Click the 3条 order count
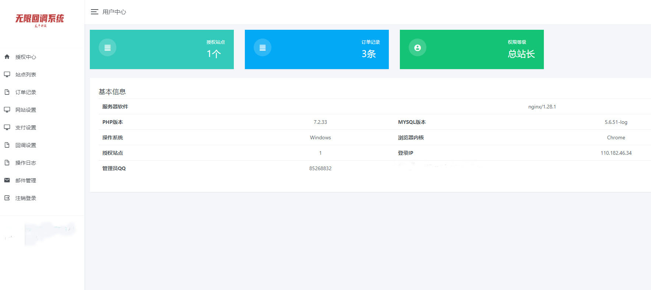The height and width of the screenshot is (290, 651). pyautogui.click(x=369, y=54)
